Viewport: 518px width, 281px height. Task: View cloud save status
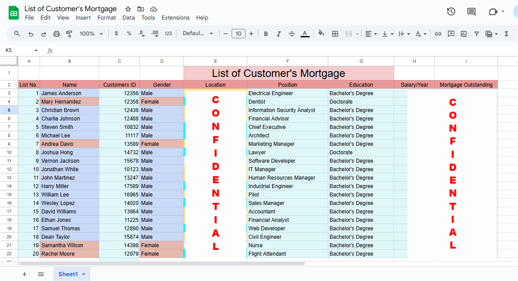[x=154, y=9]
